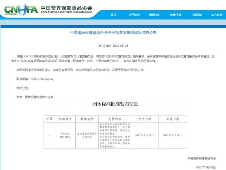Click the 特此公告 line

tap(23, 88)
